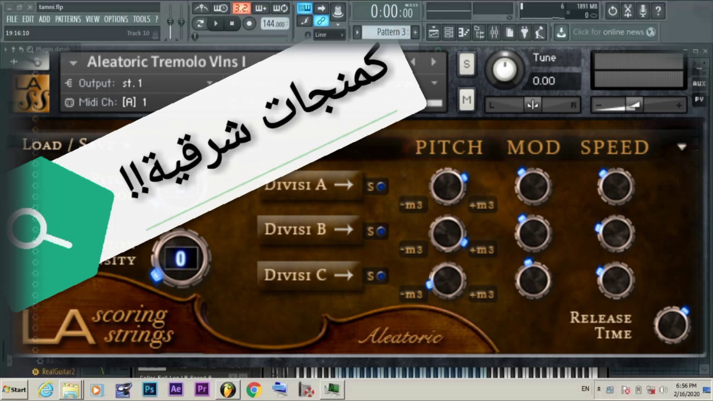This screenshot has width=713, height=401.
Task: Expand the arrow next to SPEED
Action: coord(682,147)
